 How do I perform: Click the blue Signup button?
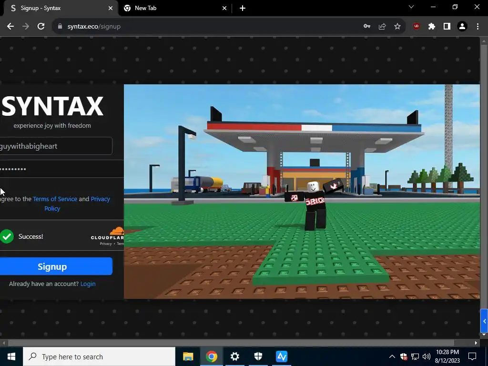point(56,266)
